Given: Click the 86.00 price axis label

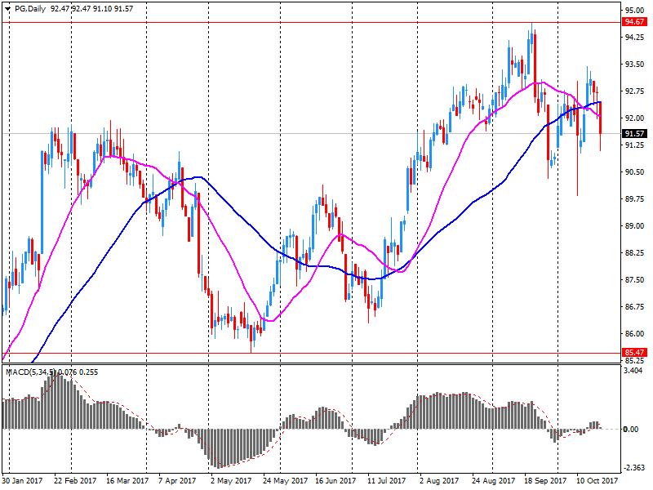Looking at the screenshot, I should (x=634, y=334).
